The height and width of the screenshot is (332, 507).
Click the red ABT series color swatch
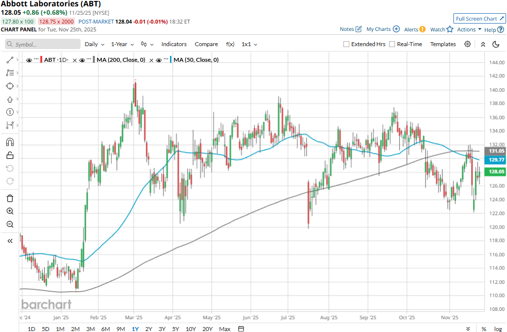41,60
